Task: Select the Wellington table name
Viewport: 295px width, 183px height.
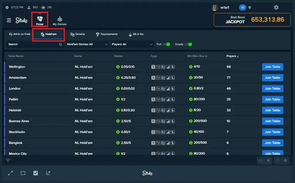Action: tap(17, 67)
